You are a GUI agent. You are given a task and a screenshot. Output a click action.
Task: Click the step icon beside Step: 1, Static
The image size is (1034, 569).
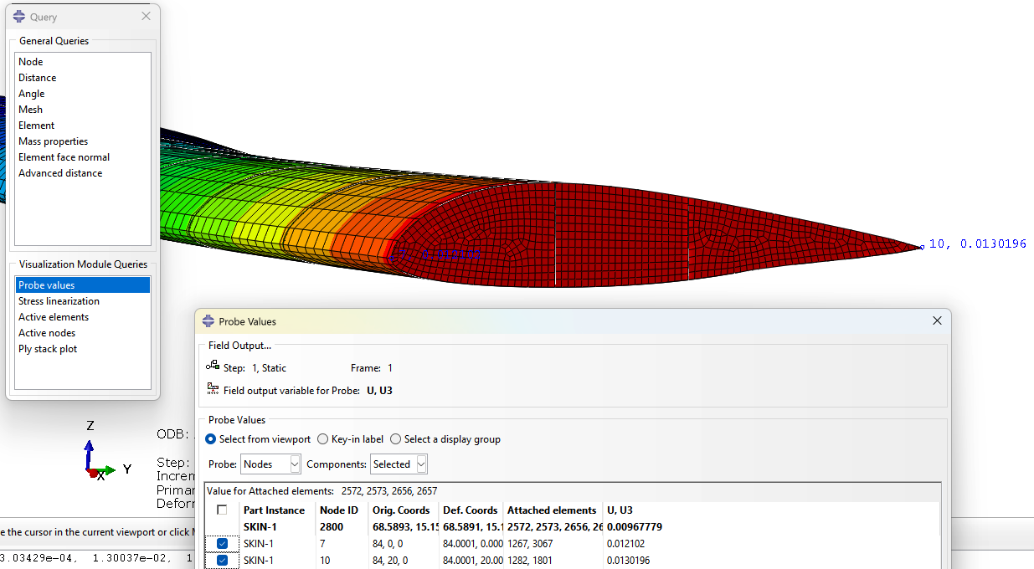pos(213,366)
